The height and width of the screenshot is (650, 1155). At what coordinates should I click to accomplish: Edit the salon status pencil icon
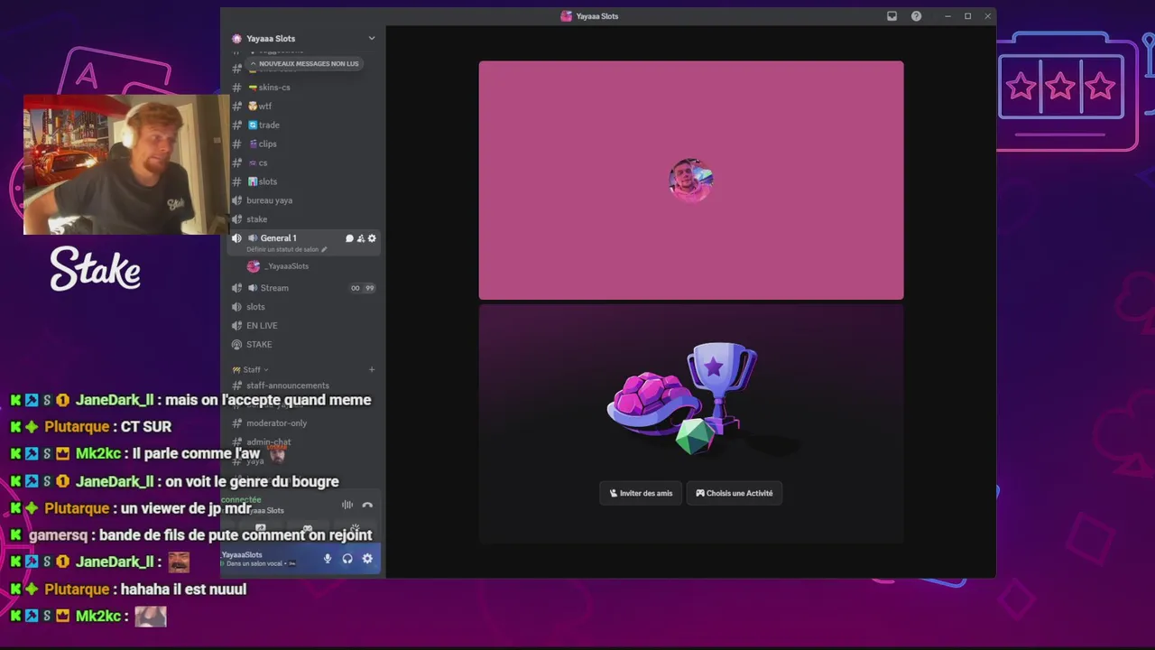pos(324,249)
